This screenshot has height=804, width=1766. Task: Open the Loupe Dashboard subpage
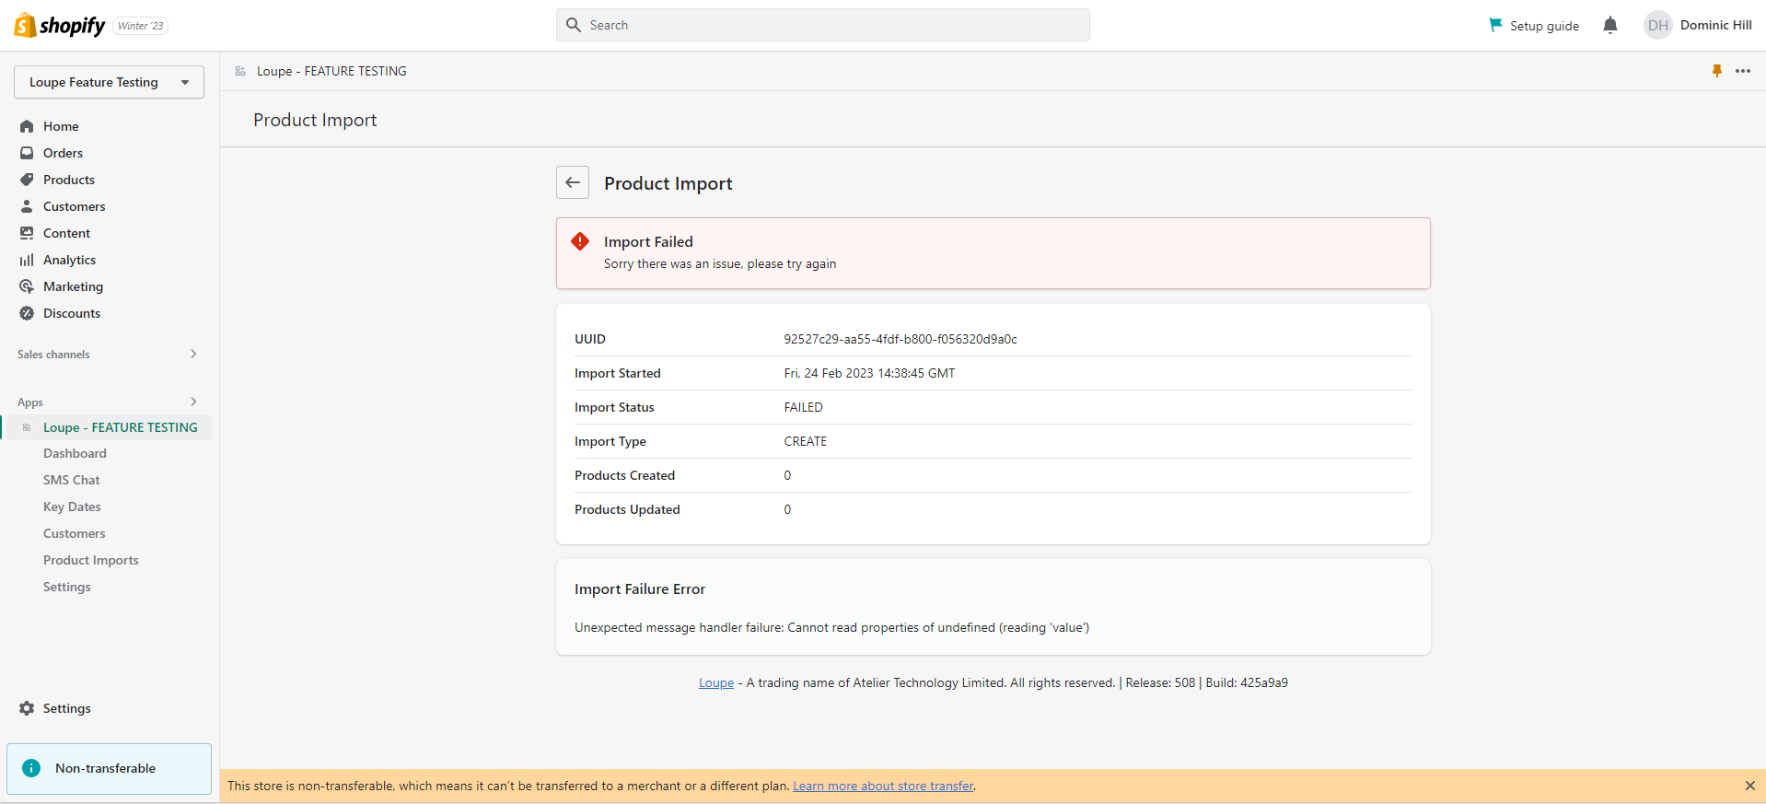[75, 453]
